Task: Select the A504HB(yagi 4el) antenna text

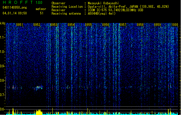Action: pos(102,14)
